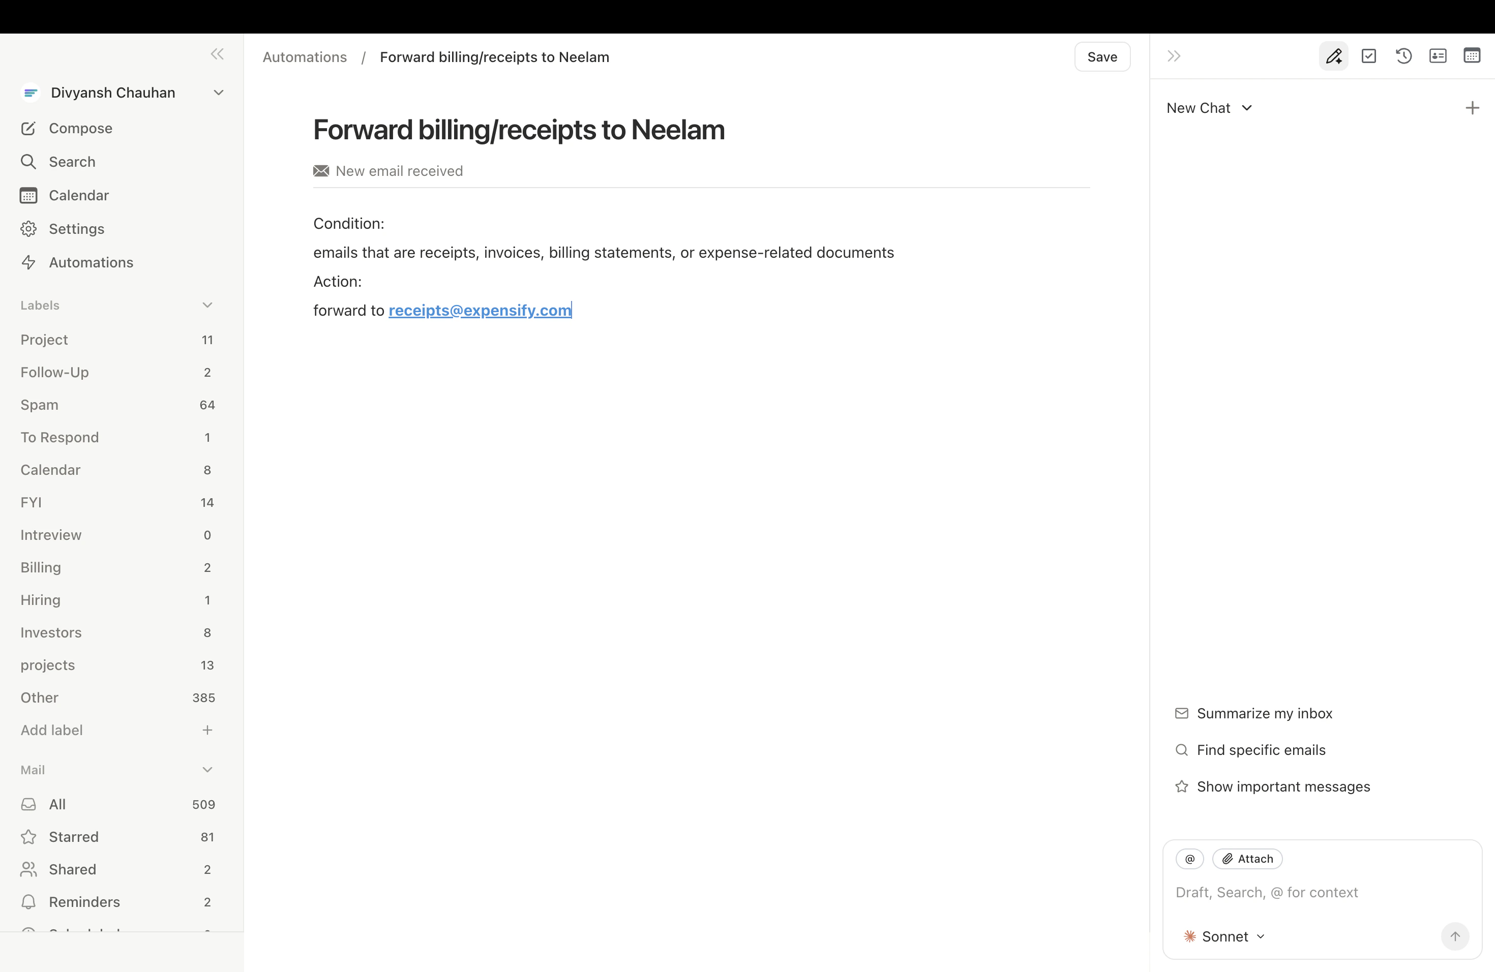The height and width of the screenshot is (972, 1495).
Task: Expand the Divyansh Chauhan account dropdown
Action: (218, 93)
